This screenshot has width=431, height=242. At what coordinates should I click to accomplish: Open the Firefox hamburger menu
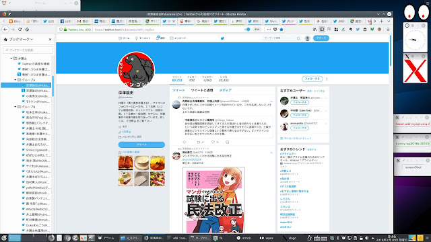pos(388,30)
